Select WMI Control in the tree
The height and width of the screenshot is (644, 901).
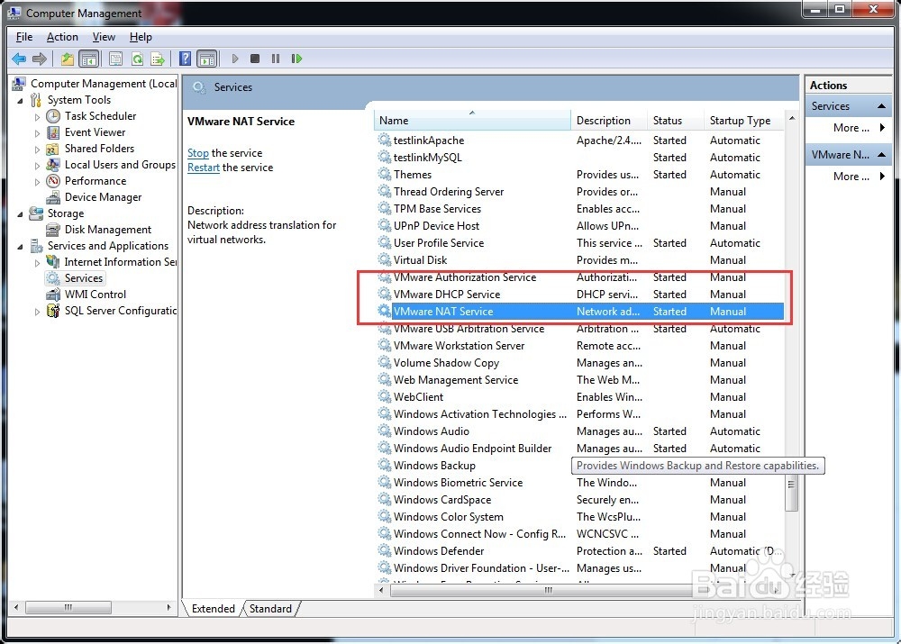coord(95,295)
